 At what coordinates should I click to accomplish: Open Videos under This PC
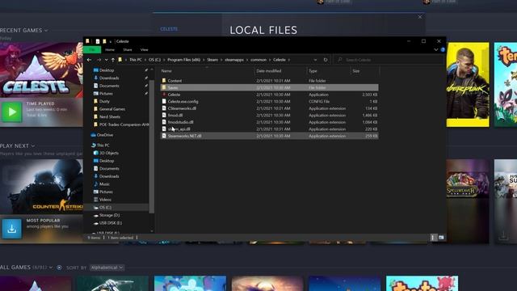point(105,200)
